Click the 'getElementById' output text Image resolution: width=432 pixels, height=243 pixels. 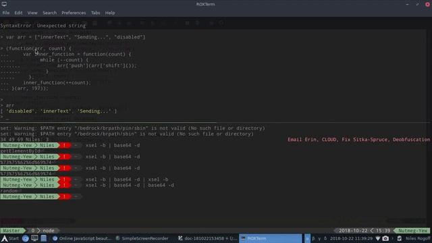(x=20, y=151)
